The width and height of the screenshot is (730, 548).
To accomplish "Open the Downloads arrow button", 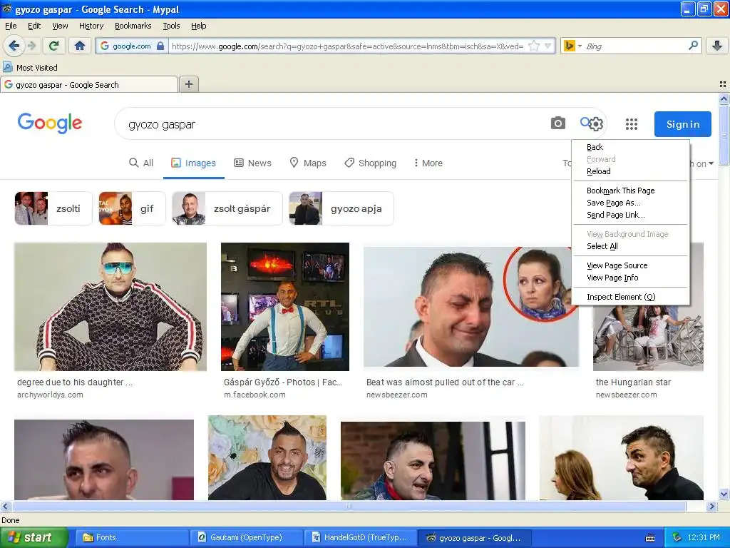I will (717, 46).
